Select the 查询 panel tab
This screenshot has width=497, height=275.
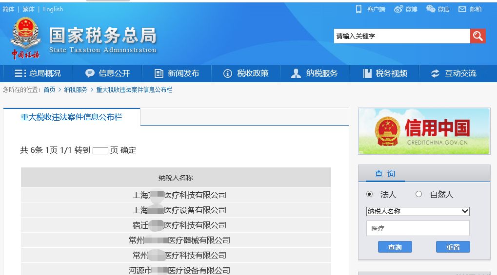tap(385, 174)
